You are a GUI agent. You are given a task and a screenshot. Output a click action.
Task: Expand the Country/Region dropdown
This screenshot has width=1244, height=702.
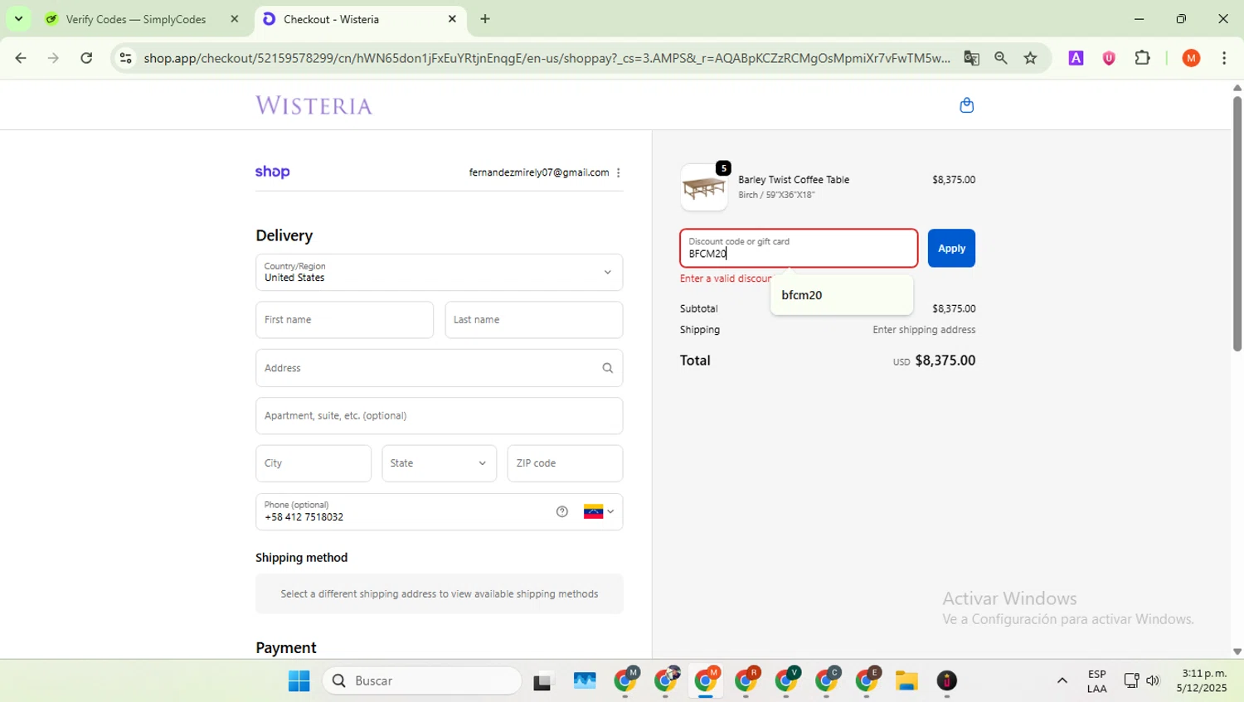click(x=439, y=272)
